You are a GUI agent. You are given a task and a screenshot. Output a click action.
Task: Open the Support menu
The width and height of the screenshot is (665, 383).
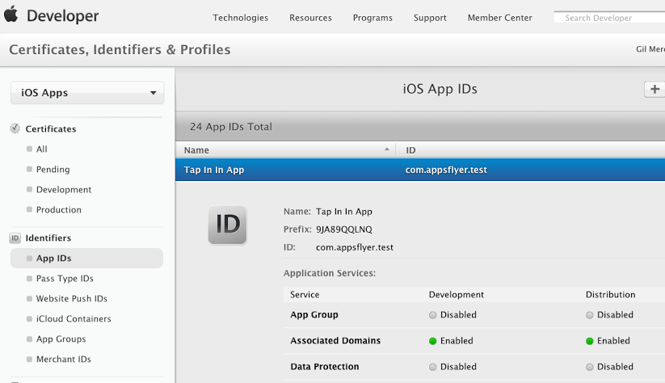pyautogui.click(x=430, y=18)
